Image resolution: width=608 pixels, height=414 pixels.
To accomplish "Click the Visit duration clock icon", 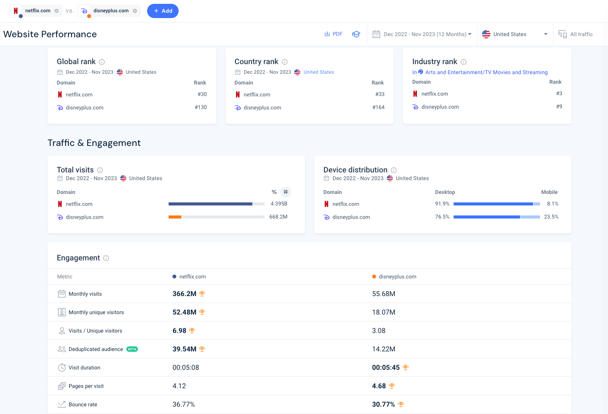I will coord(62,368).
